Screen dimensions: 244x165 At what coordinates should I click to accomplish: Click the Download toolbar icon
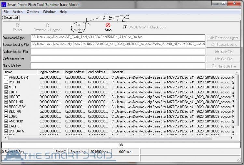click(x=78, y=25)
